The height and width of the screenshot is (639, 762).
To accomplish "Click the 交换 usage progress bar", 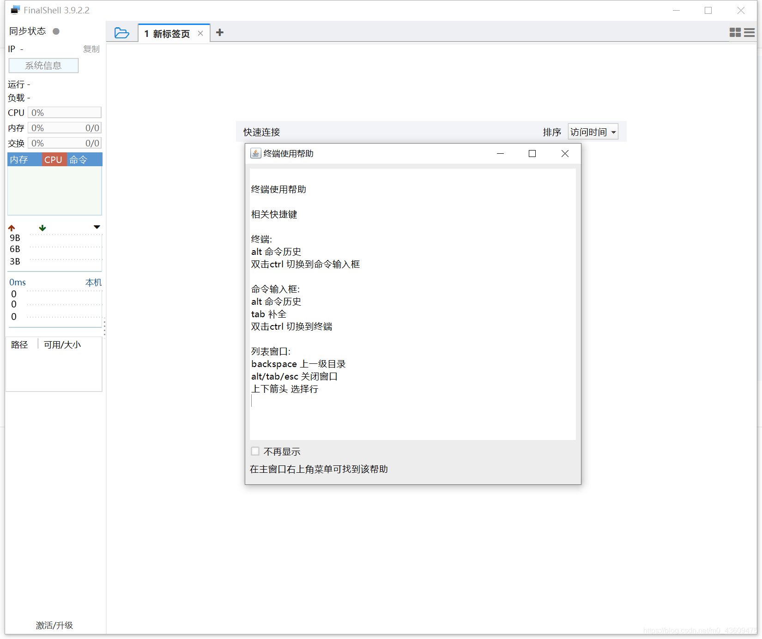I will click(x=64, y=143).
